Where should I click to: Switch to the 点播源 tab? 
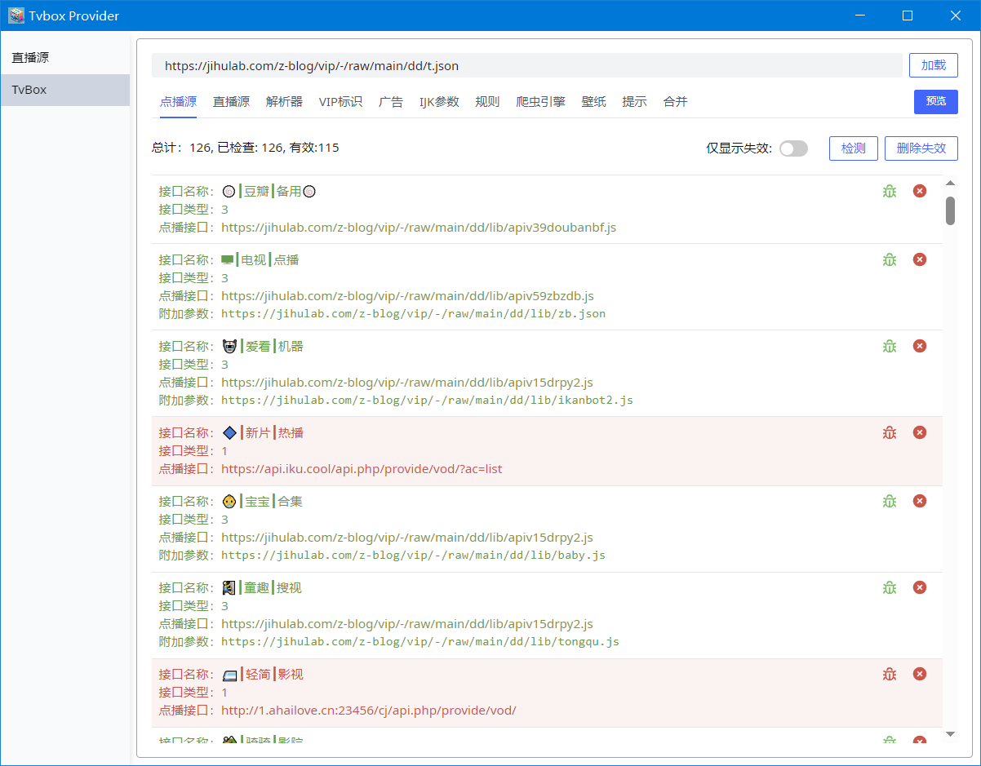178,102
